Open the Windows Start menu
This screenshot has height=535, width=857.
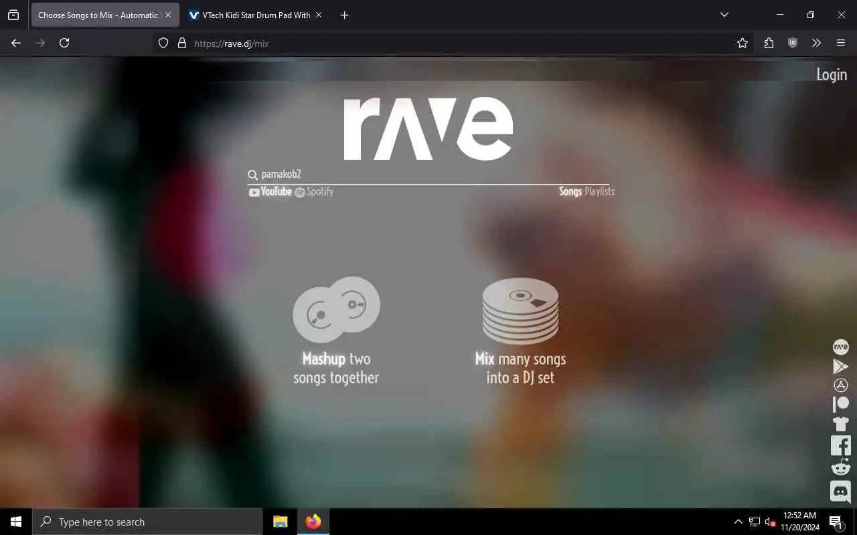(16, 522)
